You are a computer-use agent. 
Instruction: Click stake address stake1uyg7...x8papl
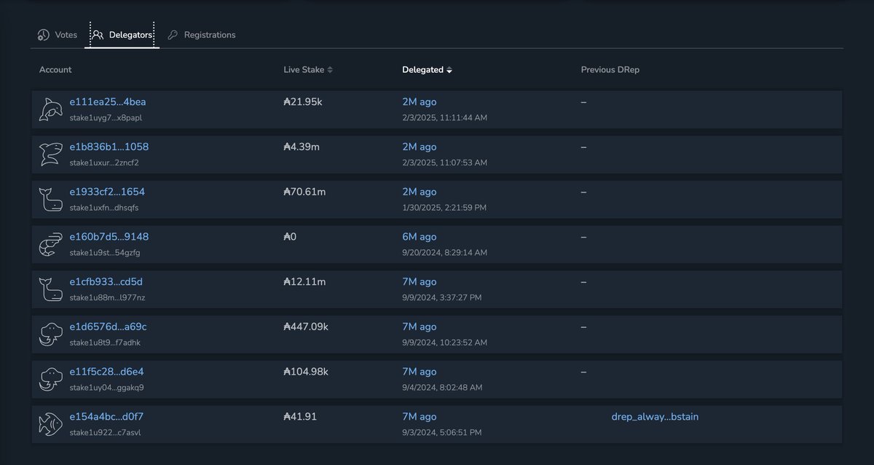tap(106, 118)
